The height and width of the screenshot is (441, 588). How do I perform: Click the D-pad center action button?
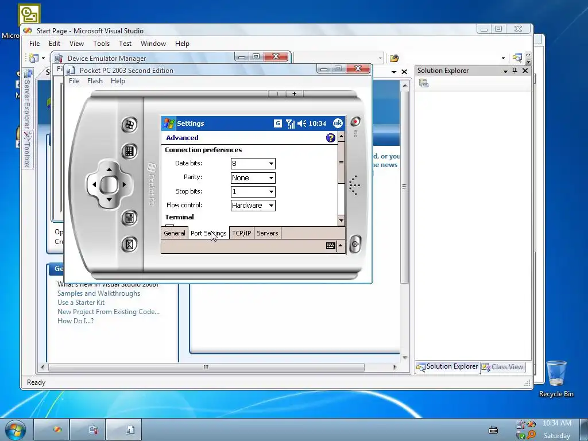[x=109, y=184]
